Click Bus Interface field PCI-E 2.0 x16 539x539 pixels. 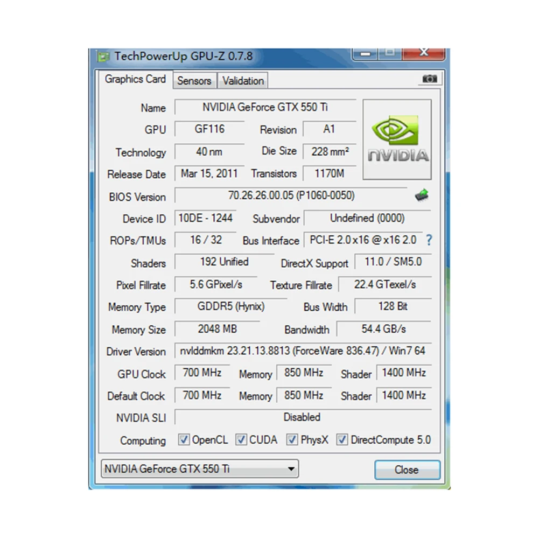tap(363, 240)
